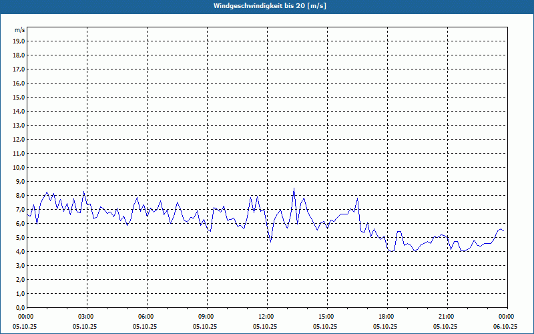Click the 06.10.25 date label
Viewport: 534px width, 334px height.
tap(505, 327)
